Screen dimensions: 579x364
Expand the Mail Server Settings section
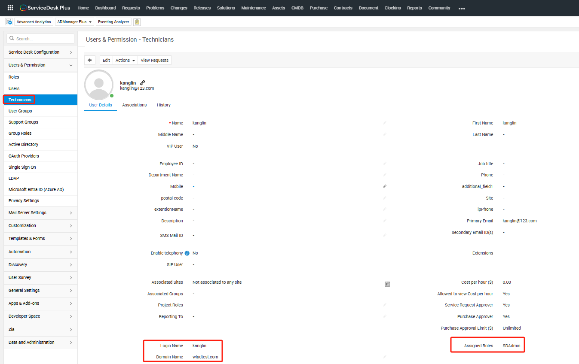(40, 213)
